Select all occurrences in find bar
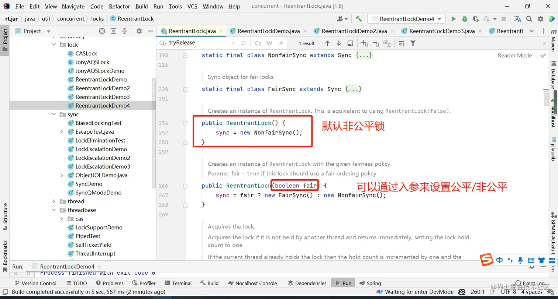The height and width of the screenshot is (299, 558). (x=387, y=43)
